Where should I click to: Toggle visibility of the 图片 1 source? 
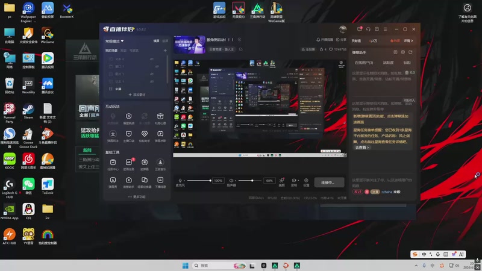pyautogui.click(x=152, y=74)
